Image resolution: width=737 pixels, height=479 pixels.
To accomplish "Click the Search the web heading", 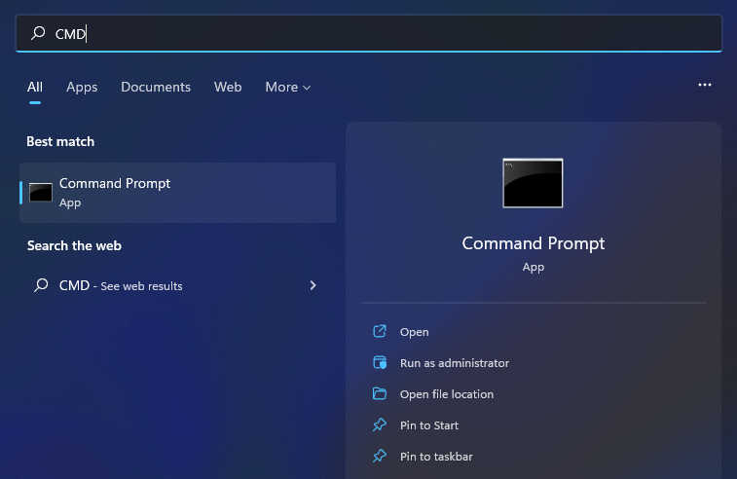I will tap(74, 245).
